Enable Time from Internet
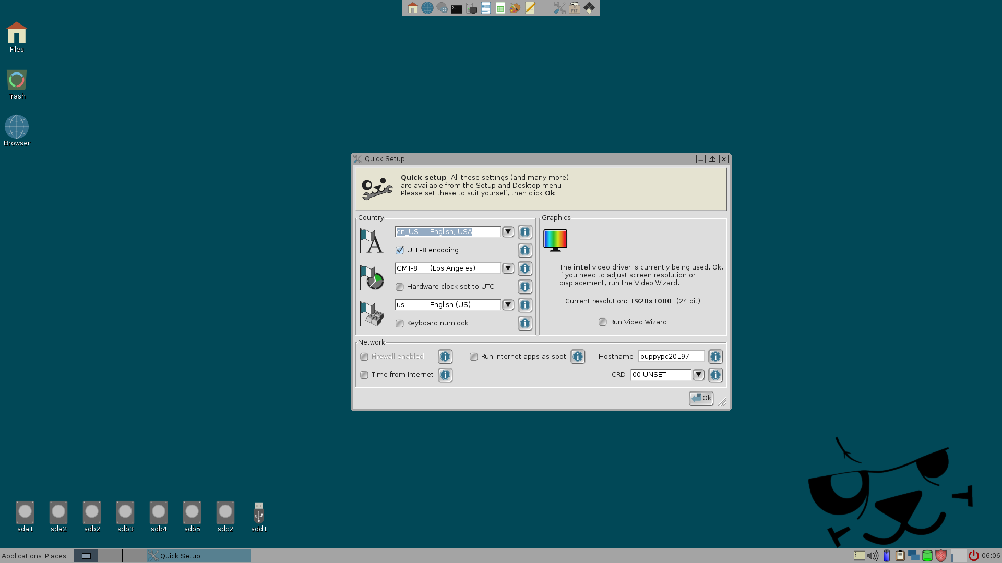The image size is (1002, 563). [x=364, y=375]
